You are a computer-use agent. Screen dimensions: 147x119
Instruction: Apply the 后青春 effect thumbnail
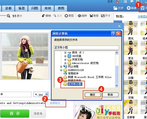(x=131, y=107)
